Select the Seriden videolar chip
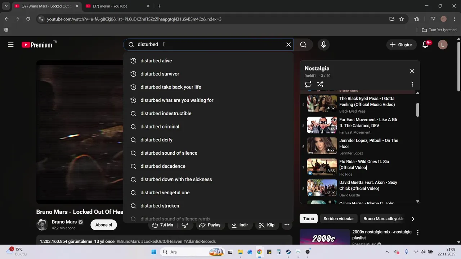Viewport: 461px width, 259px height. pos(339,219)
